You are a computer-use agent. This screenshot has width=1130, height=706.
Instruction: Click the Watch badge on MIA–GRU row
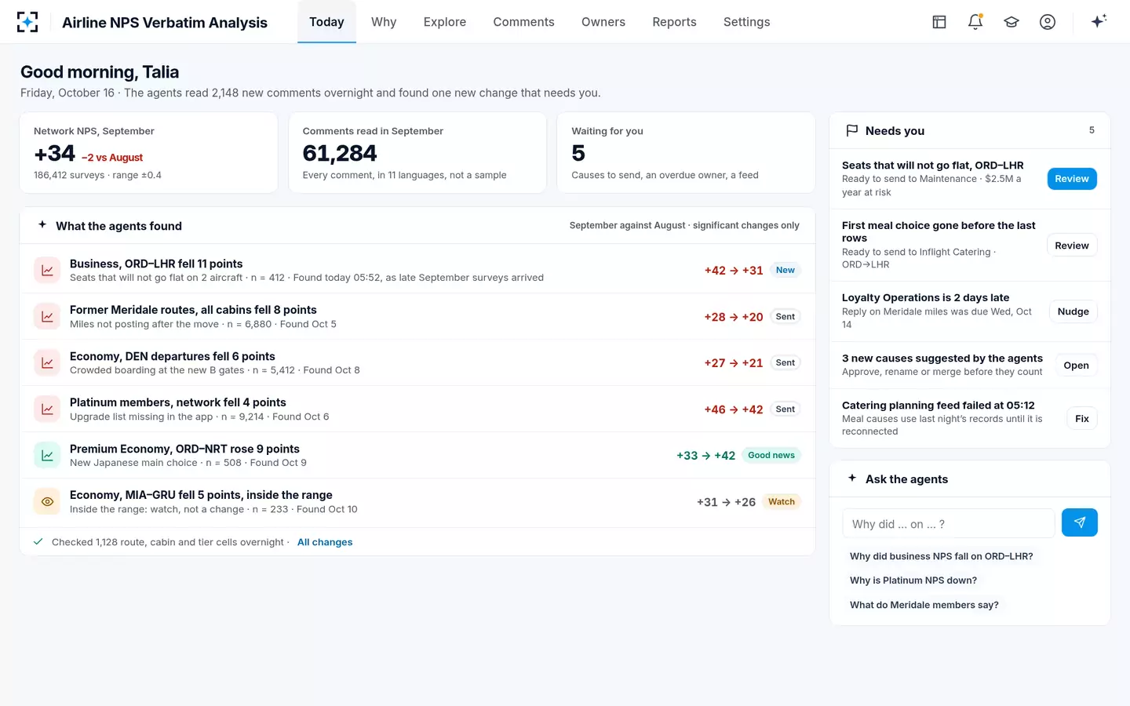click(782, 502)
